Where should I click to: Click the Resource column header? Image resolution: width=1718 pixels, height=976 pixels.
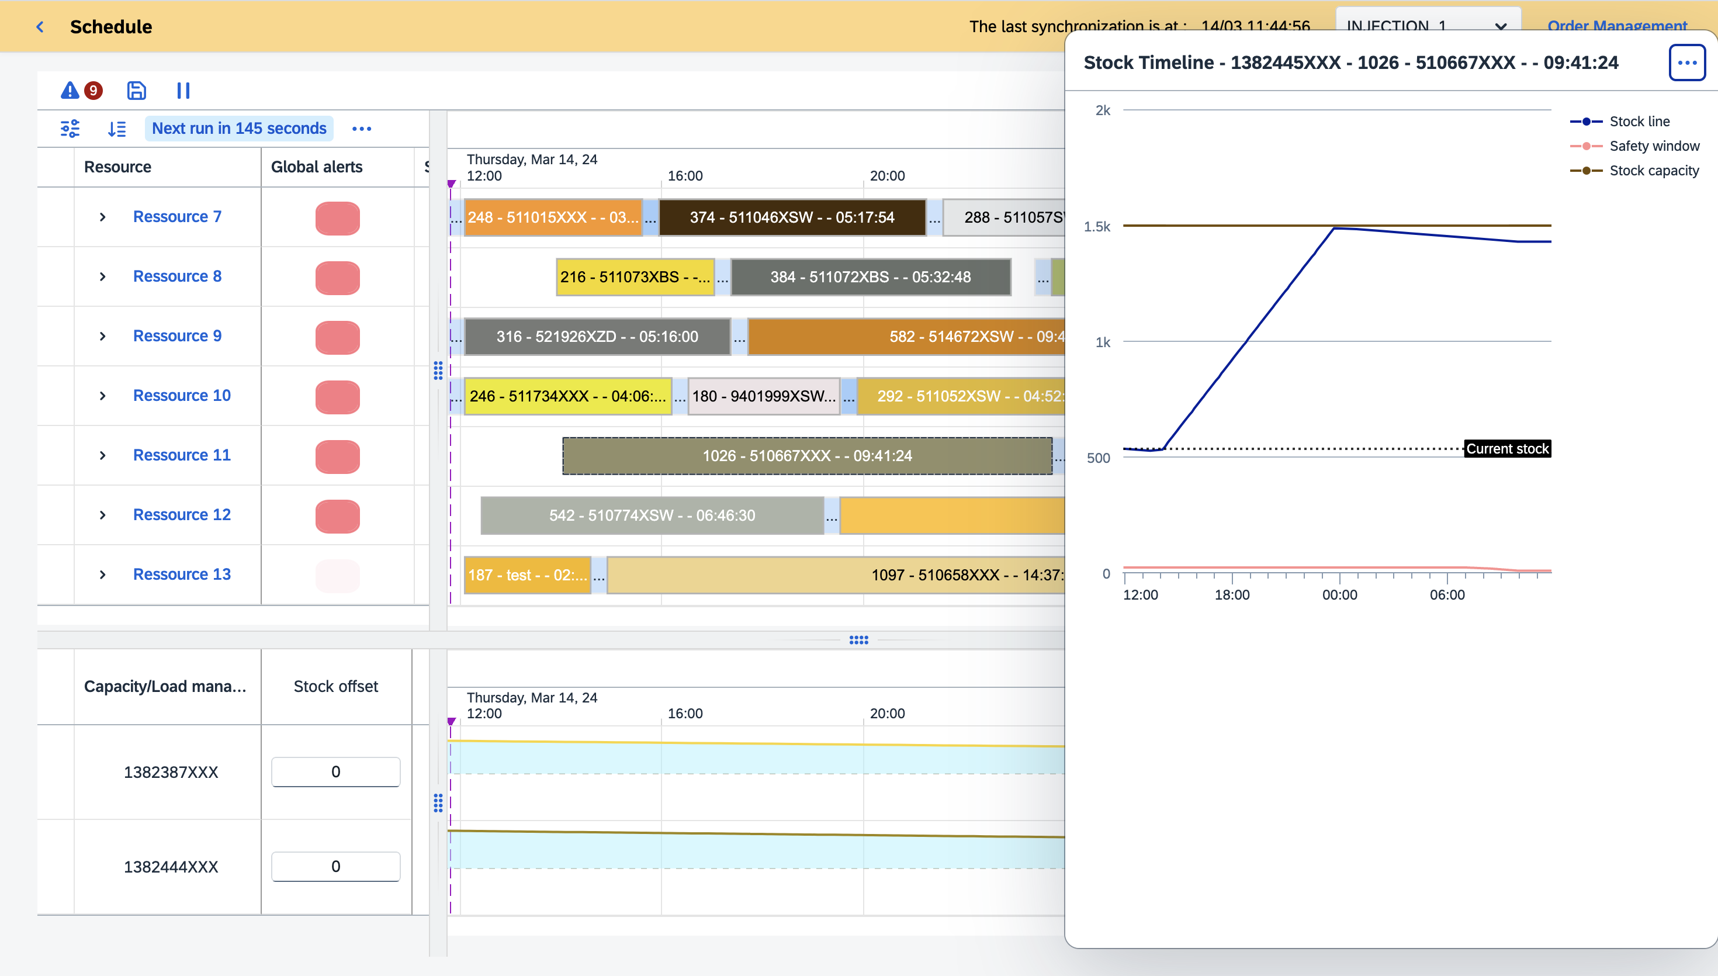coord(168,167)
